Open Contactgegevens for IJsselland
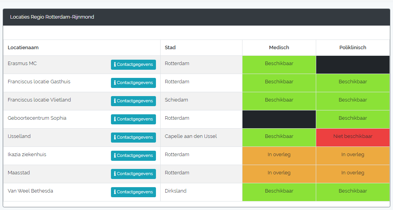Screen dimensions: 393x210 coord(133,138)
